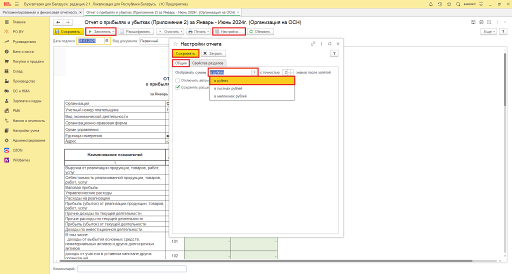Open the OZON sidebar section

pos(17,150)
